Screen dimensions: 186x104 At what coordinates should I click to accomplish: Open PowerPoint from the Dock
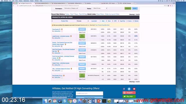click(x=99, y=101)
